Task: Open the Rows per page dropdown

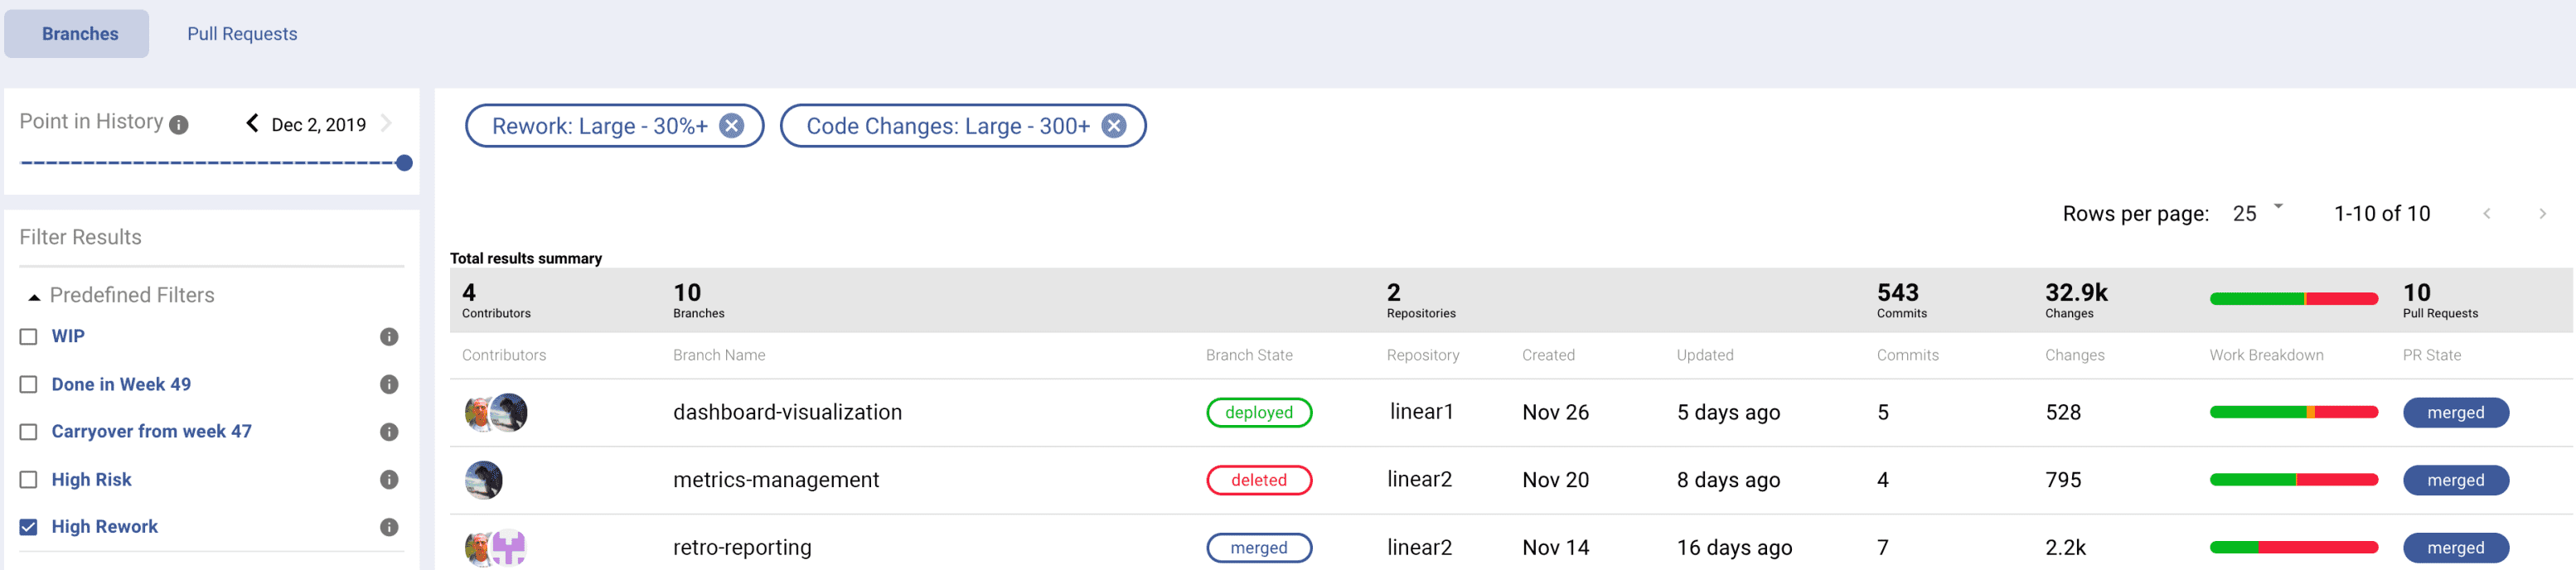Action: click(x=2257, y=213)
